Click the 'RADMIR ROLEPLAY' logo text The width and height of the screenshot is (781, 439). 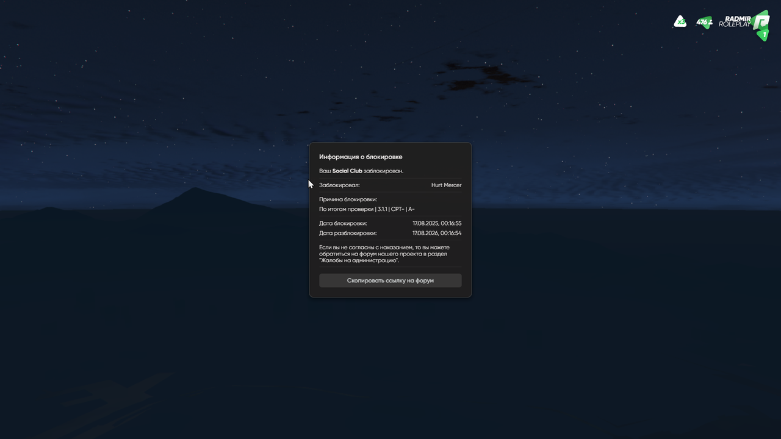(x=735, y=21)
